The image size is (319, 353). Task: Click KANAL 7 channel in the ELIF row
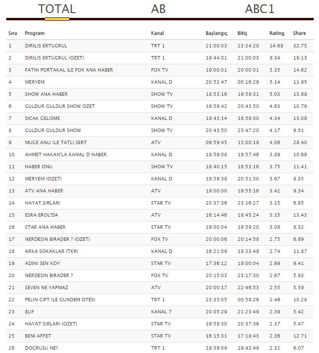pyautogui.click(x=161, y=312)
